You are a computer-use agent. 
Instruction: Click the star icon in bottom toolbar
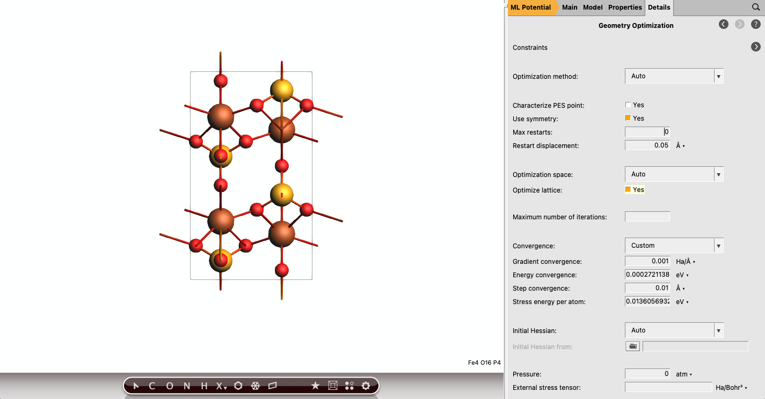pos(315,386)
